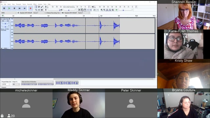
Task: Click the Silence audio icon
Action: coord(91,10)
